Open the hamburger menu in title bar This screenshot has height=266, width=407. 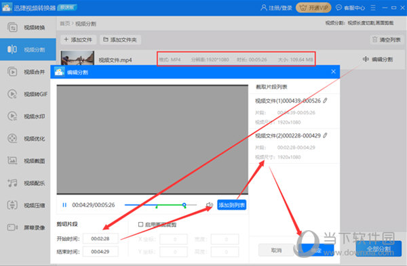[x=373, y=7]
